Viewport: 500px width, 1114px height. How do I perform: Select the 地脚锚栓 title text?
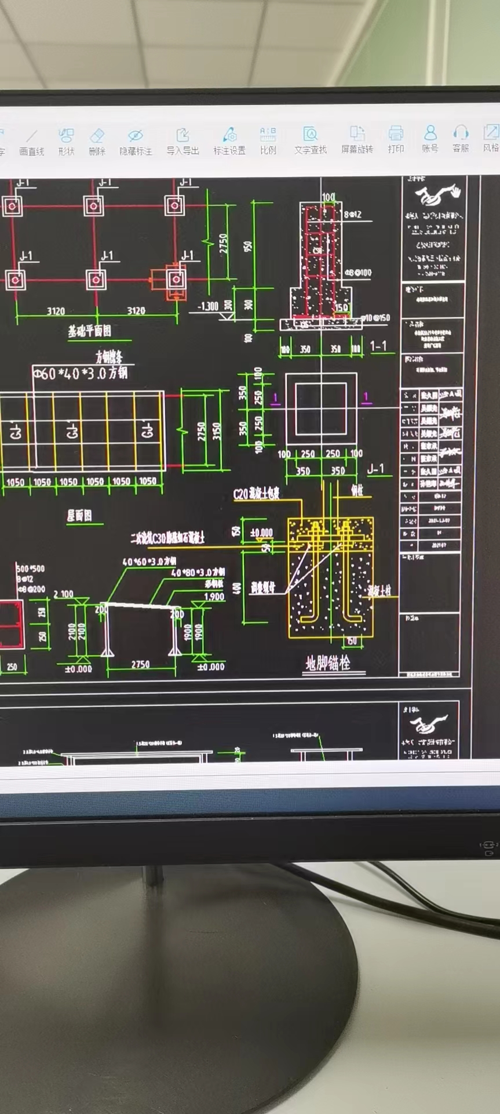(328, 663)
